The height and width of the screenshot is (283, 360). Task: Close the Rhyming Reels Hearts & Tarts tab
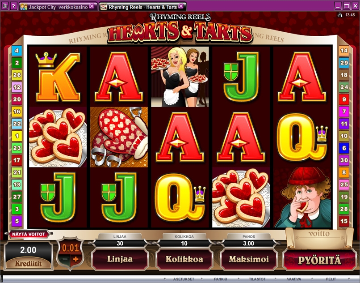point(181,6)
